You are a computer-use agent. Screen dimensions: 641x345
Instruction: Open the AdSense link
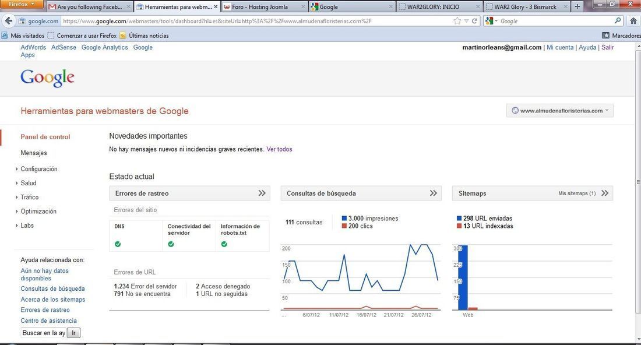tap(64, 47)
